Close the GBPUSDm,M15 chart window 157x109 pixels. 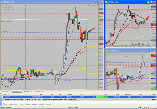pyautogui.click(x=102, y=2)
